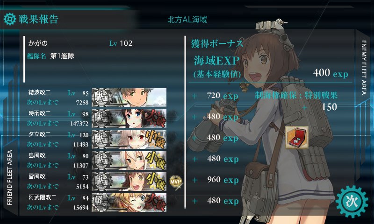Open the FRIEND FLEET AREA side tab
374x224 pixels.
click(x=9, y=178)
